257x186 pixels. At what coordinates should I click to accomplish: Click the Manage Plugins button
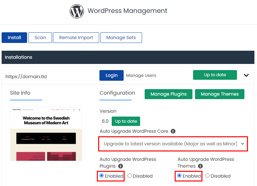[169, 94]
